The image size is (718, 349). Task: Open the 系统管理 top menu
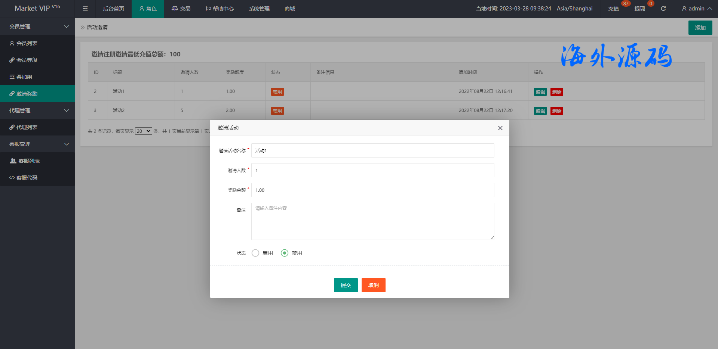tap(259, 9)
